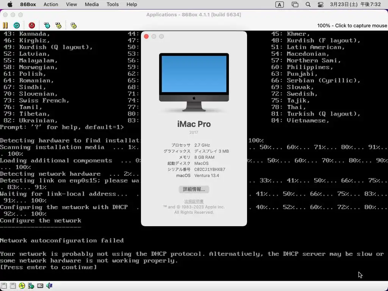Close the iMac Pro About dialog
The width and height of the screenshot is (388, 291).
[146, 36]
